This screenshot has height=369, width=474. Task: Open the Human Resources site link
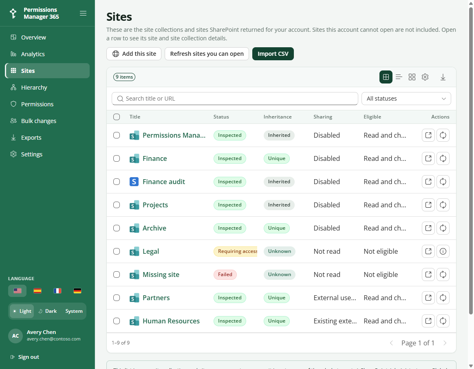point(171,321)
